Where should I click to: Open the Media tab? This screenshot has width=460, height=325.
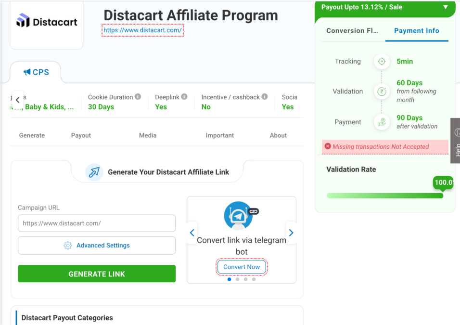click(148, 135)
